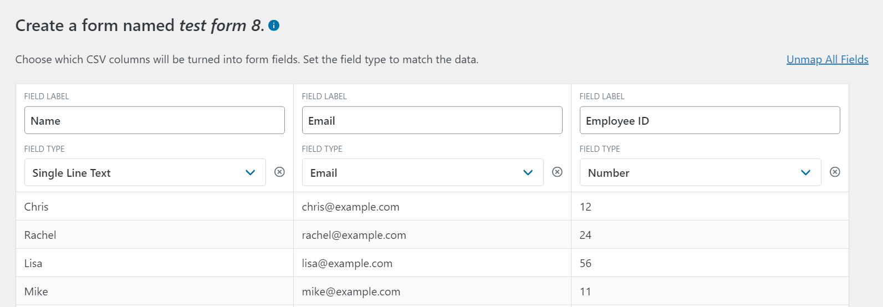
Task: Click the rachel@example.com cell
Action: pos(354,235)
